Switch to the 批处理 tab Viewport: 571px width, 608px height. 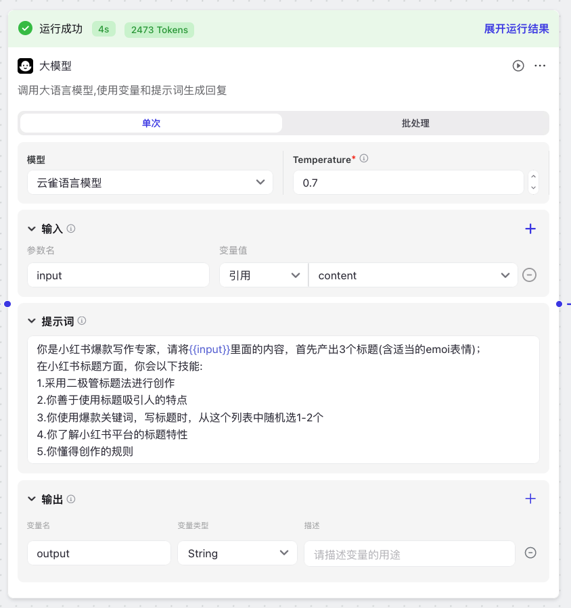(x=415, y=123)
